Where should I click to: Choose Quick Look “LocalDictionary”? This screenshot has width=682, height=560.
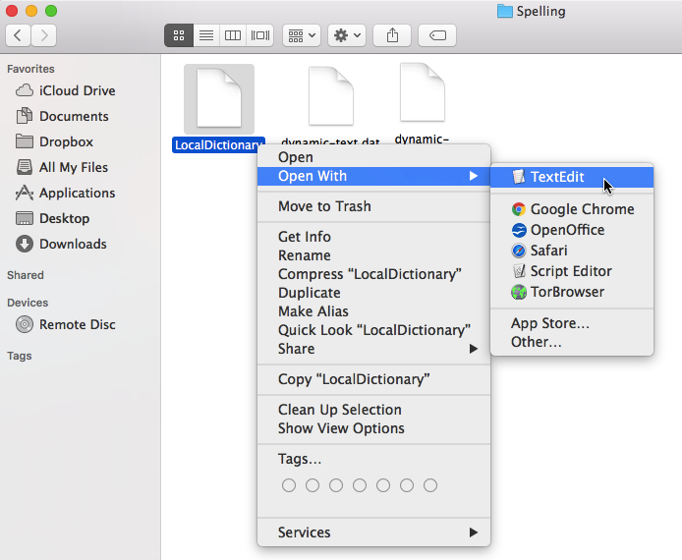(x=373, y=330)
